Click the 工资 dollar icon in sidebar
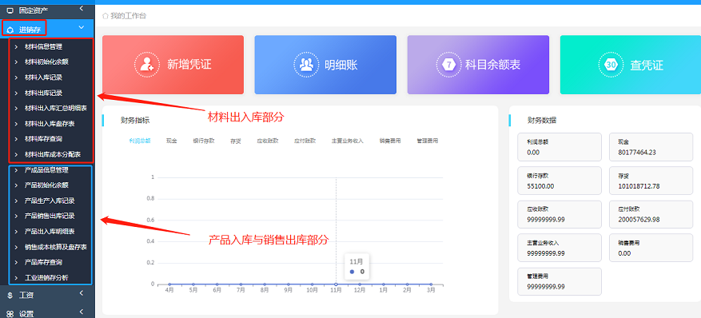 [10, 295]
